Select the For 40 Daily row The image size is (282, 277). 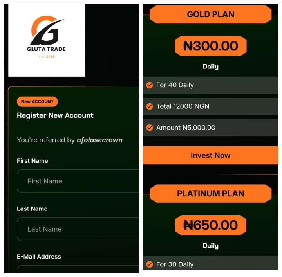(x=211, y=85)
